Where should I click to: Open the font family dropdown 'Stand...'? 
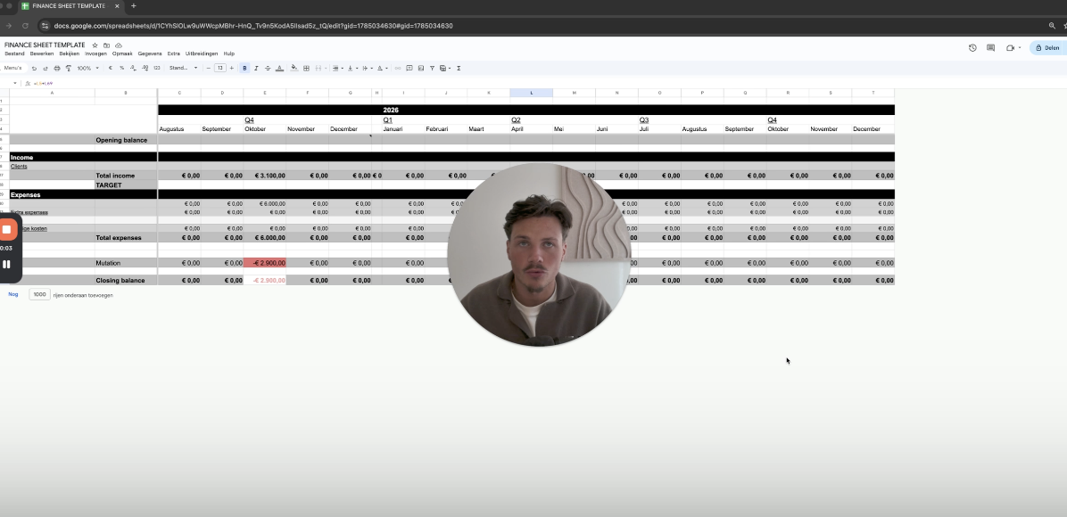(x=183, y=68)
